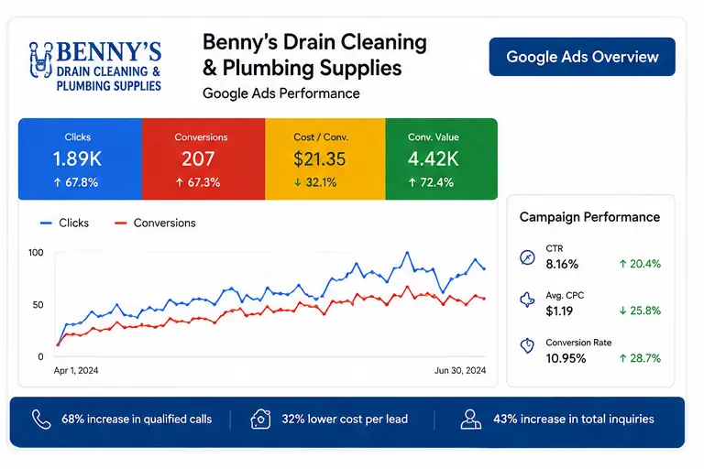
Task: Click the 25.8% Avg. CPC decrease indicator
Action: coord(640,311)
